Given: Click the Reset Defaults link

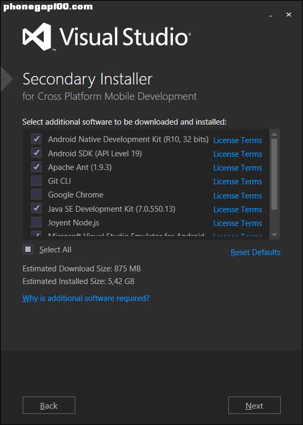Looking at the screenshot, I should point(256,252).
